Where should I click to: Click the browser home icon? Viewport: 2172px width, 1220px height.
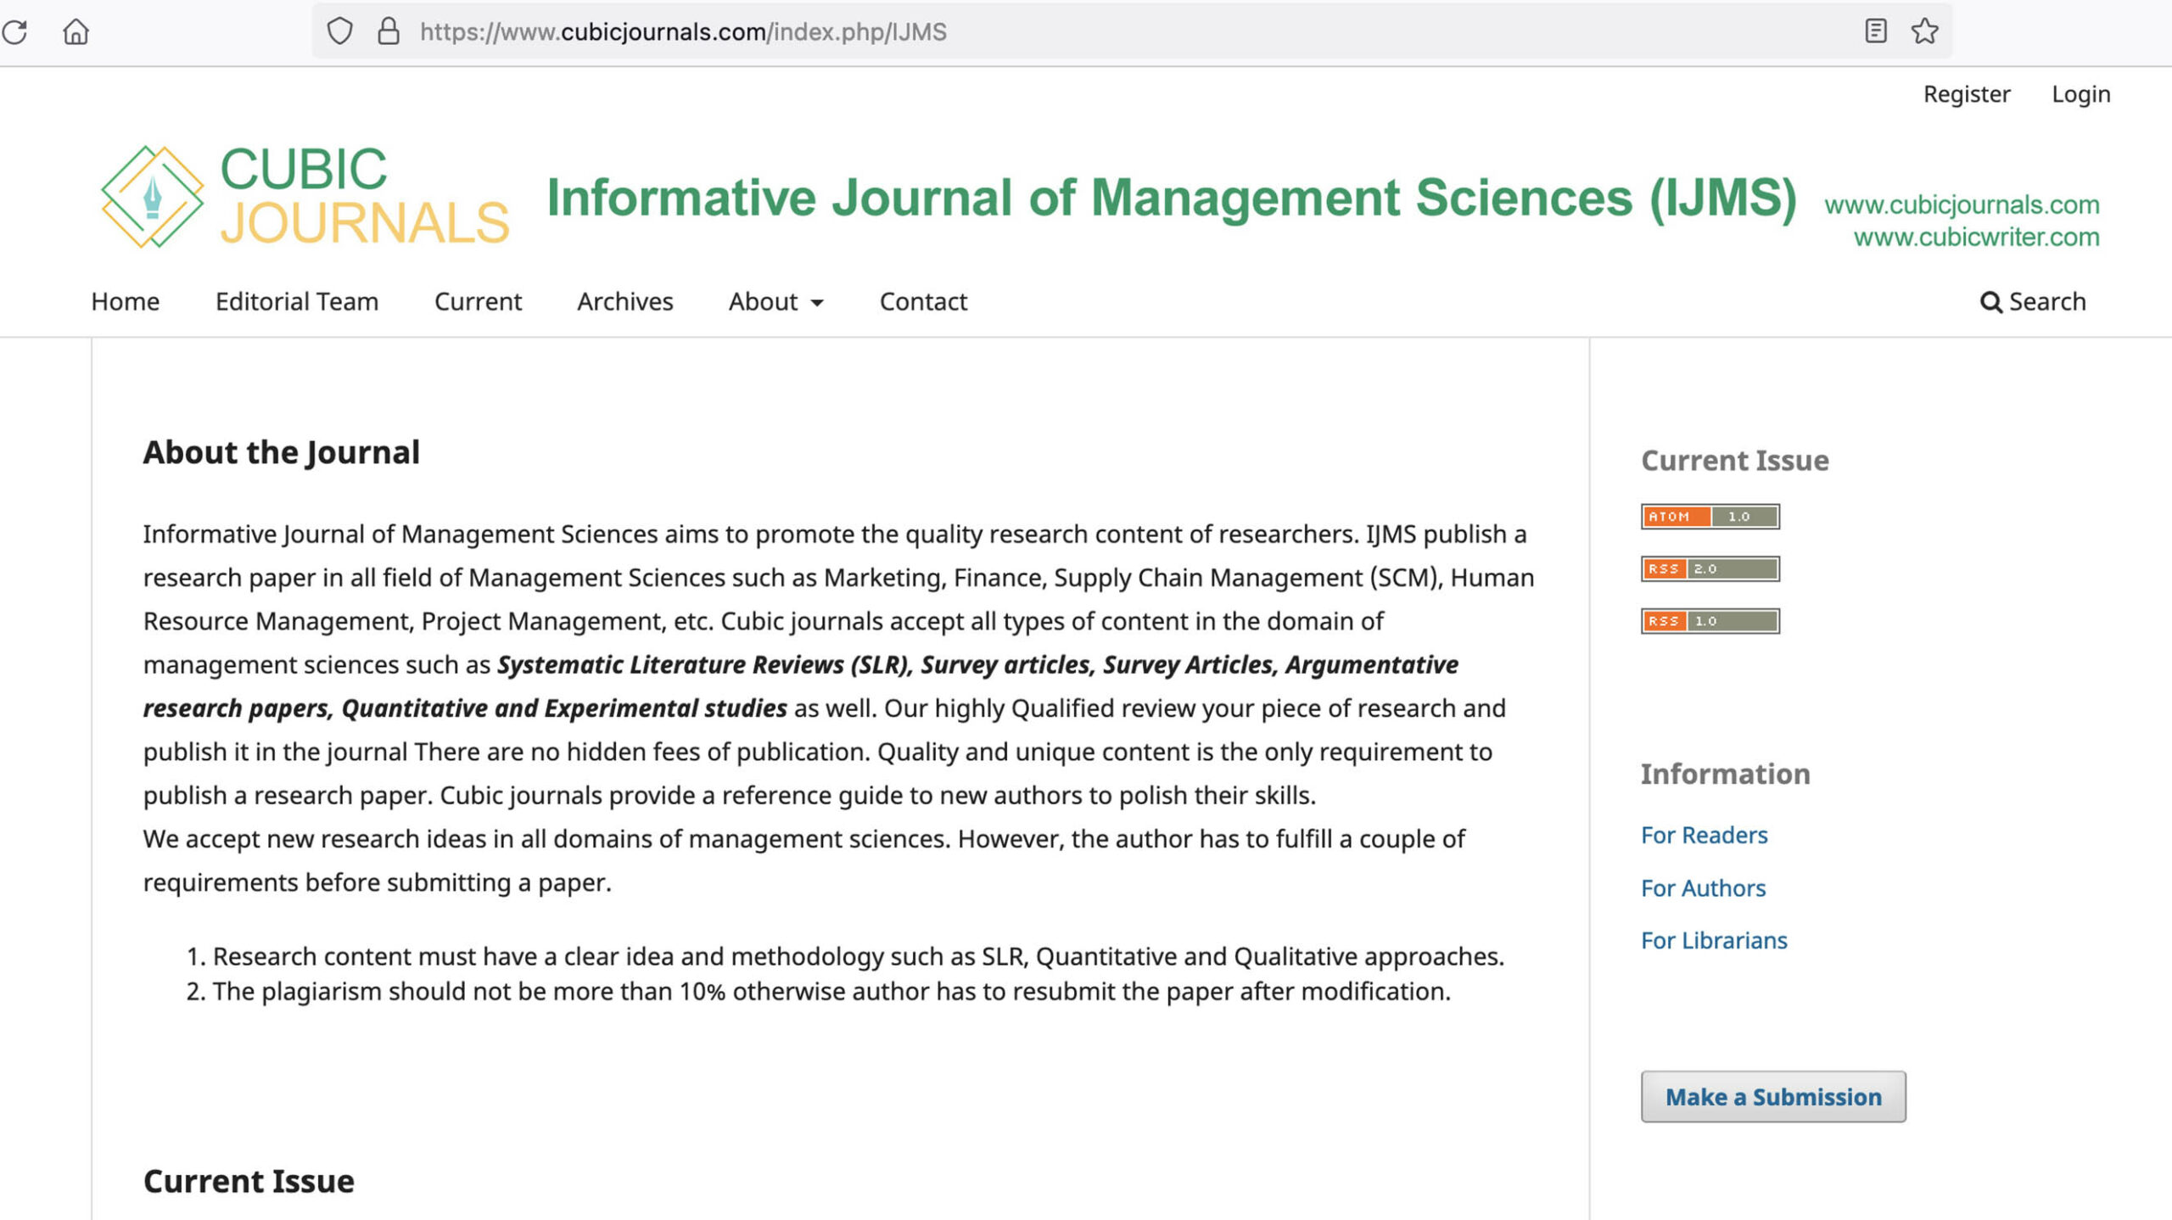pos(76,32)
